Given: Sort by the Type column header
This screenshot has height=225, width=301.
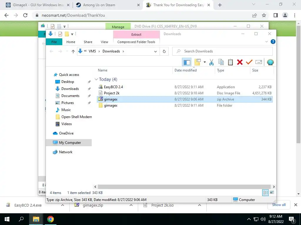Looking at the screenshot, I should tap(233, 70).
